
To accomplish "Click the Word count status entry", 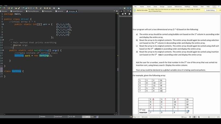I will click(x=144, y=117).
